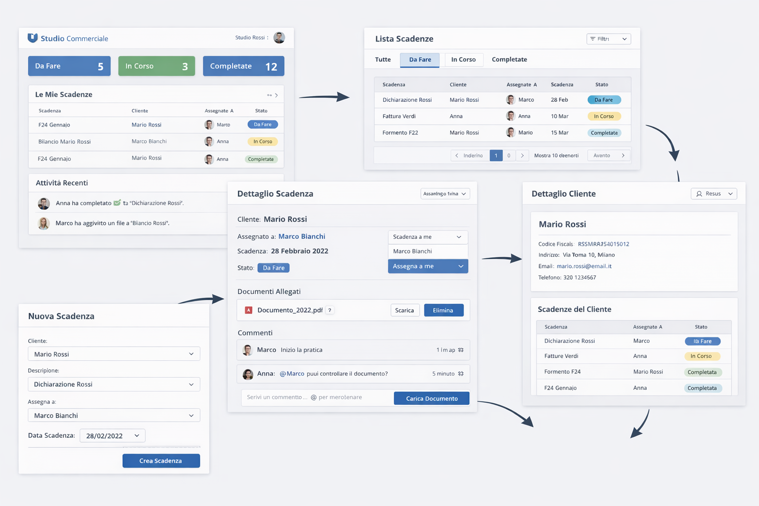Screen dimensions: 759x506
Task: Click the PDF icon beside Documento_2022.pdf
Action: [249, 310]
